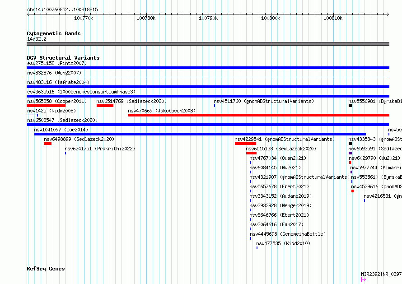Click the nsv4216531 variant label
This screenshot has width=402, height=284.
click(383, 196)
